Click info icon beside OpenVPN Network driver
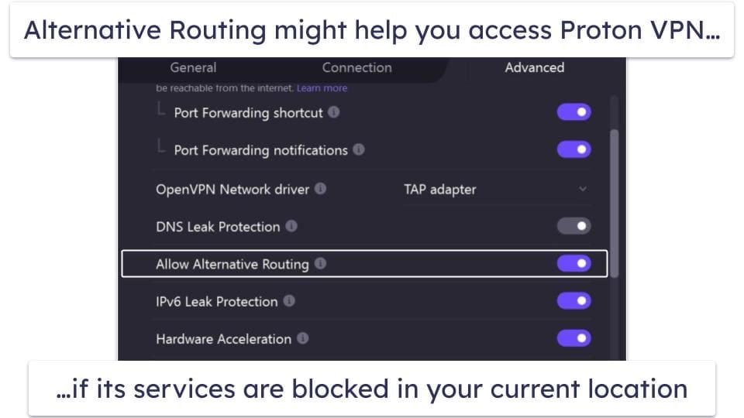The height and width of the screenshot is (418, 744). 320,189
